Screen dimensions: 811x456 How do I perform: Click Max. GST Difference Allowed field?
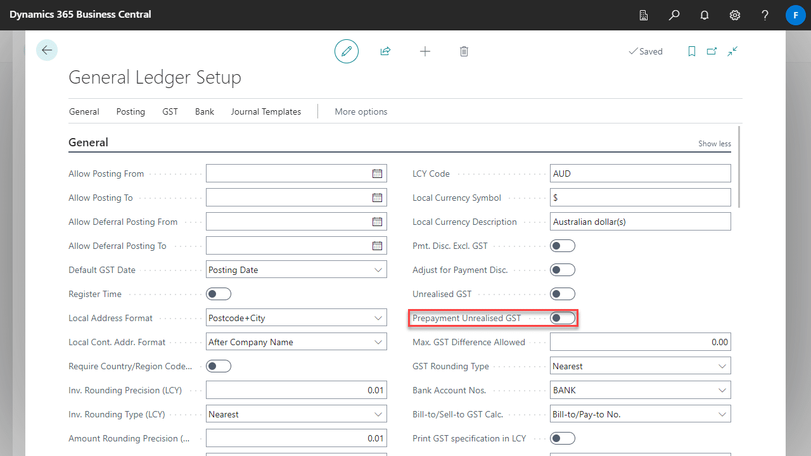(x=640, y=342)
